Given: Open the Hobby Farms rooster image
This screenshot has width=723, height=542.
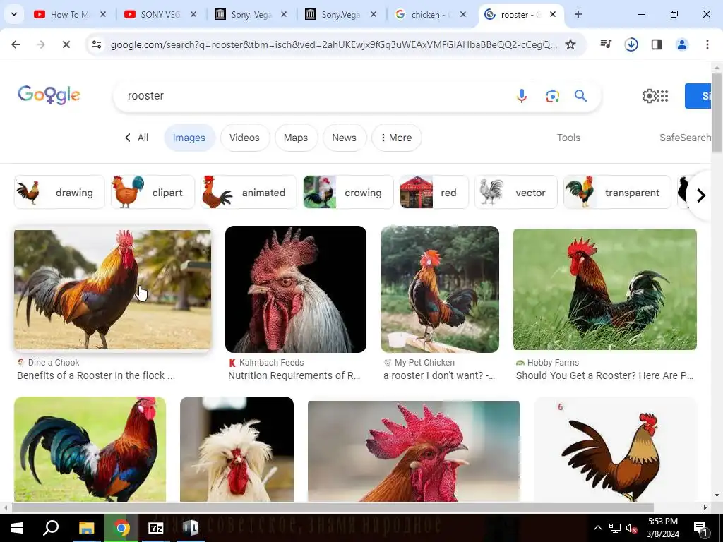Looking at the screenshot, I should click(605, 289).
